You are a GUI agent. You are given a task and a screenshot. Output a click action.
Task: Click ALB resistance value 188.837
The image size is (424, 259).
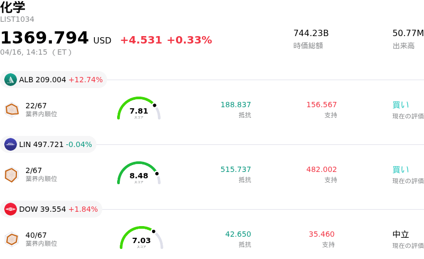(236, 105)
